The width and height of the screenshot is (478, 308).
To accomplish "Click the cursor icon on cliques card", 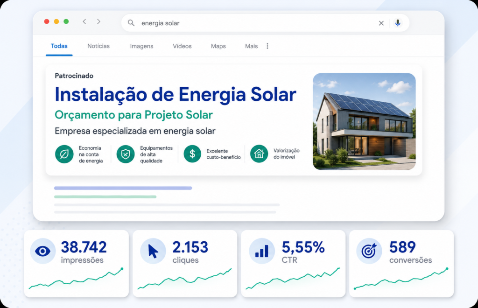I will pyautogui.click(x=153, y=251).
